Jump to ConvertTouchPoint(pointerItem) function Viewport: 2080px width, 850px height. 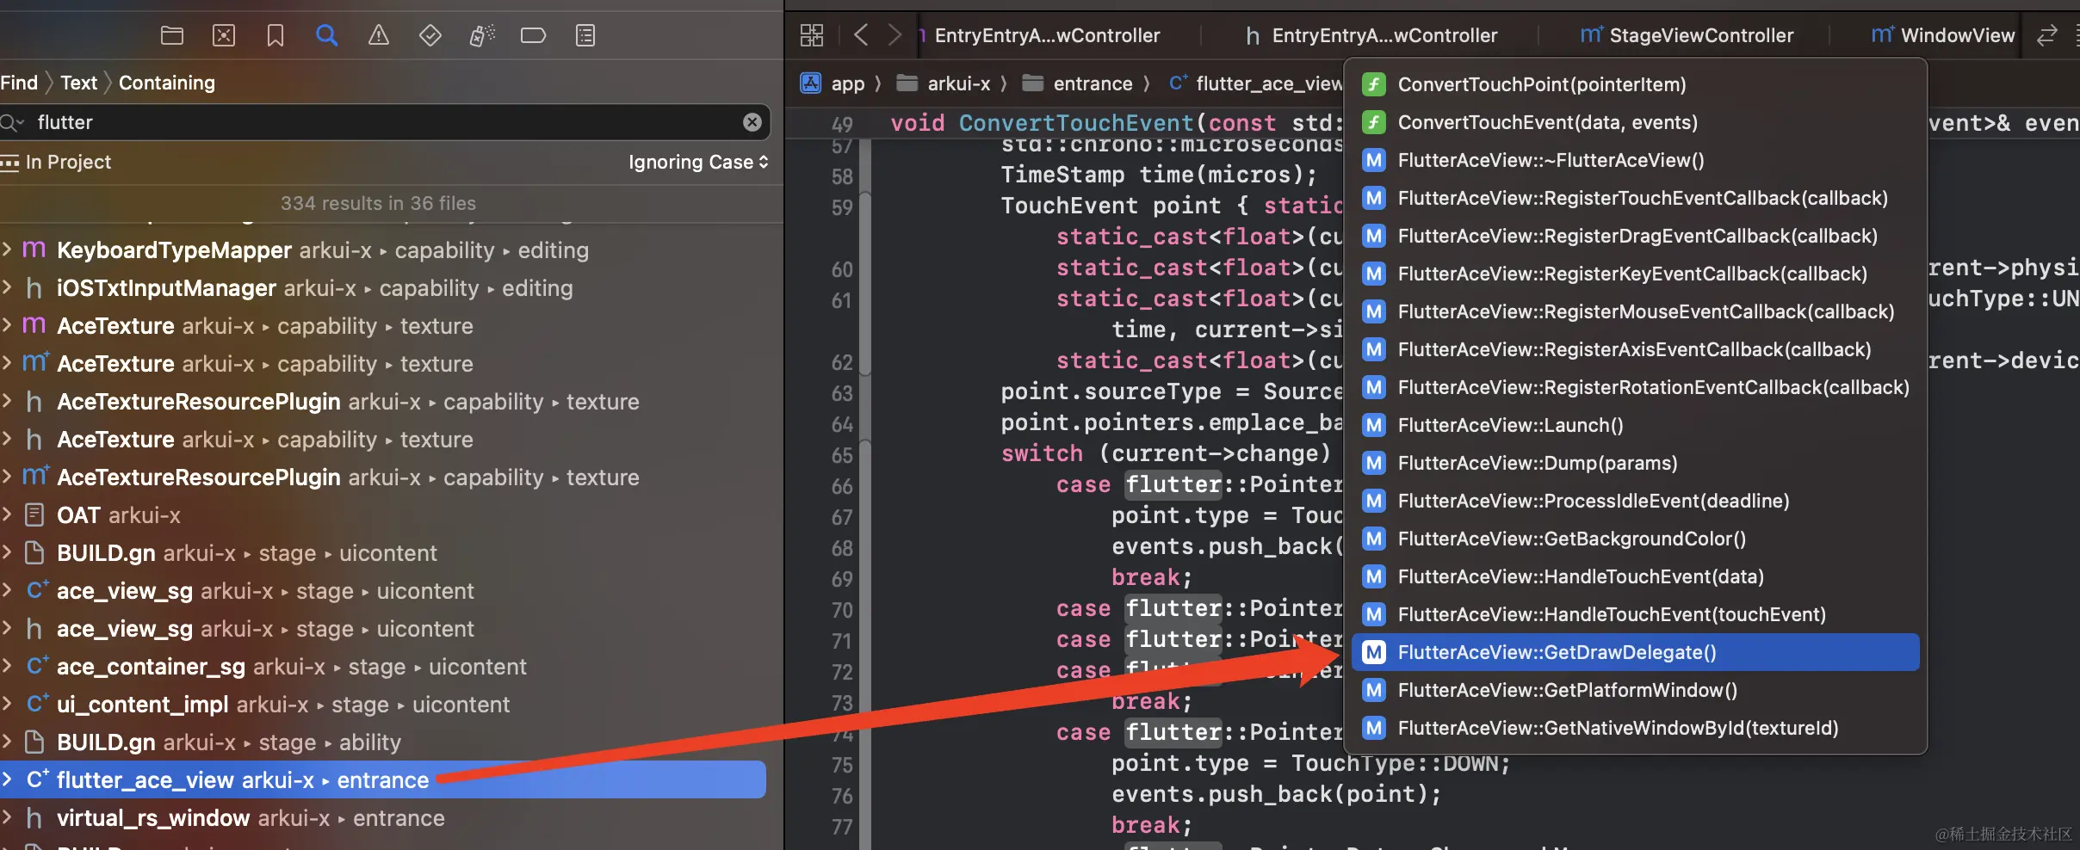tap(1636, 84)
